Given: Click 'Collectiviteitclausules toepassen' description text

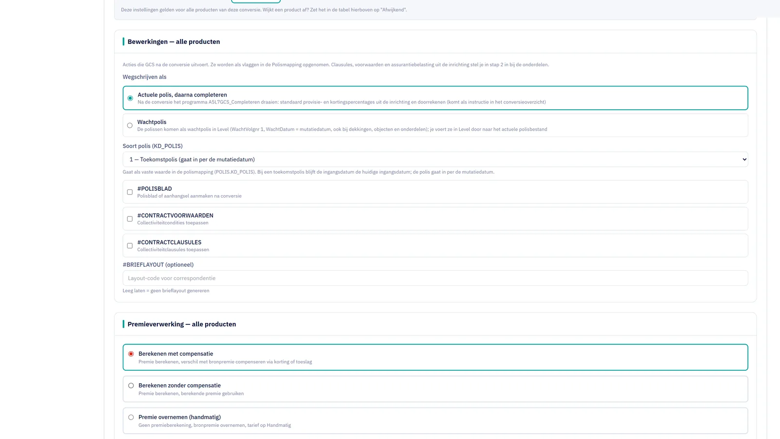Looking at the screenshot, I should click(173, 250).
